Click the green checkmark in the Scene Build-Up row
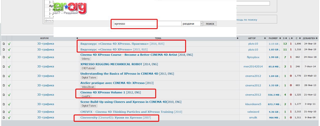Viewport: 320px width, 126px height. 9,104
